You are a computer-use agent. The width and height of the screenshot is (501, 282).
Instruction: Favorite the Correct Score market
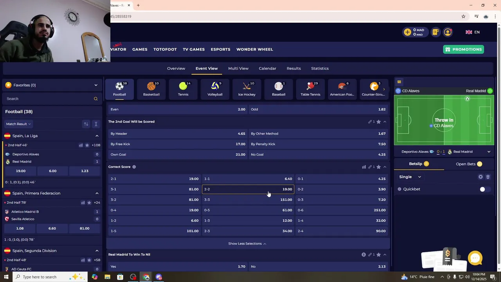[378, 167]
